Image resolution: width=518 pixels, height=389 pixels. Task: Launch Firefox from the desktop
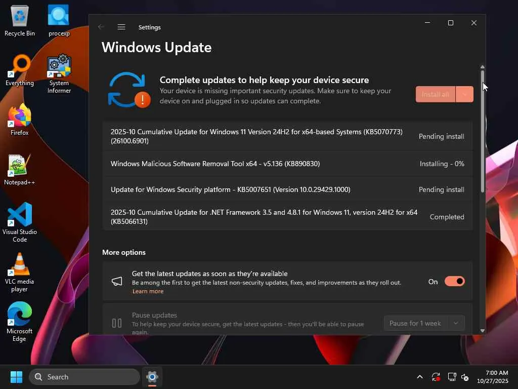(20, 120)
